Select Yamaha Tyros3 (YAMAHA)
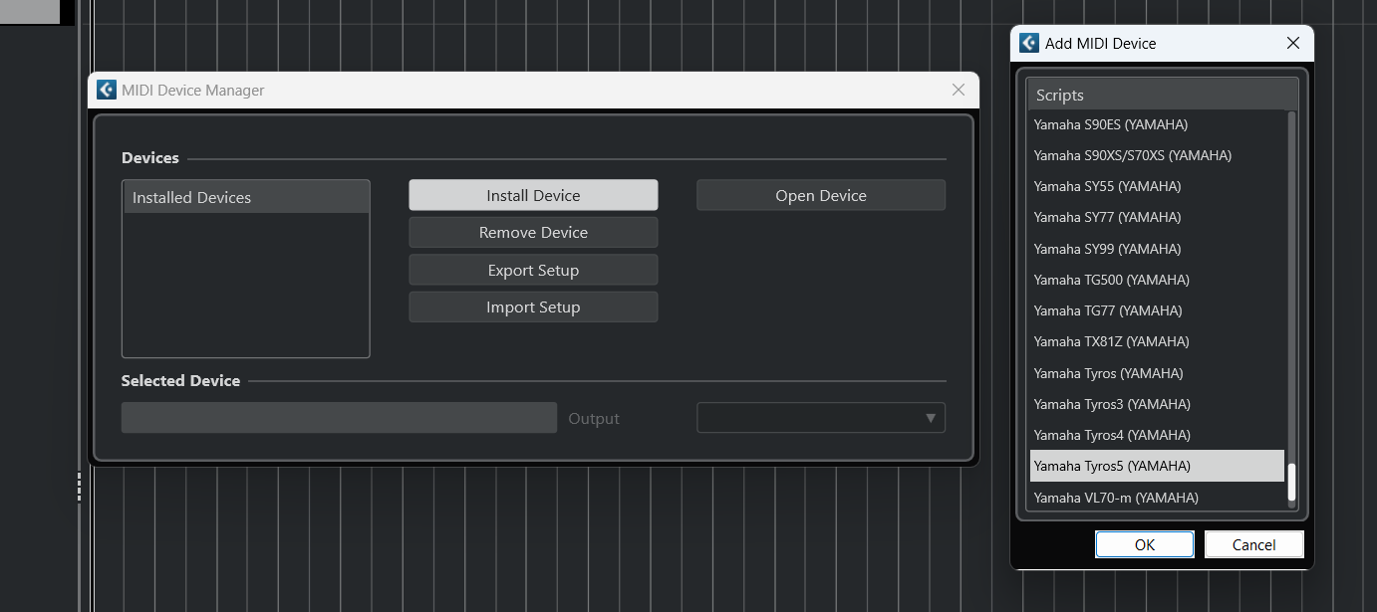Viewport: 1377px width, 612px height. click(x=1157, y=404)
